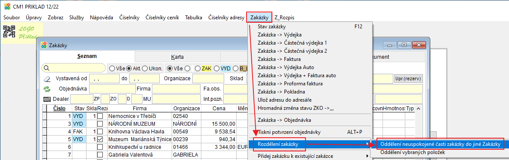Choose Zakázka -> Částečná výdejka 2

click(x=310, y=51)
